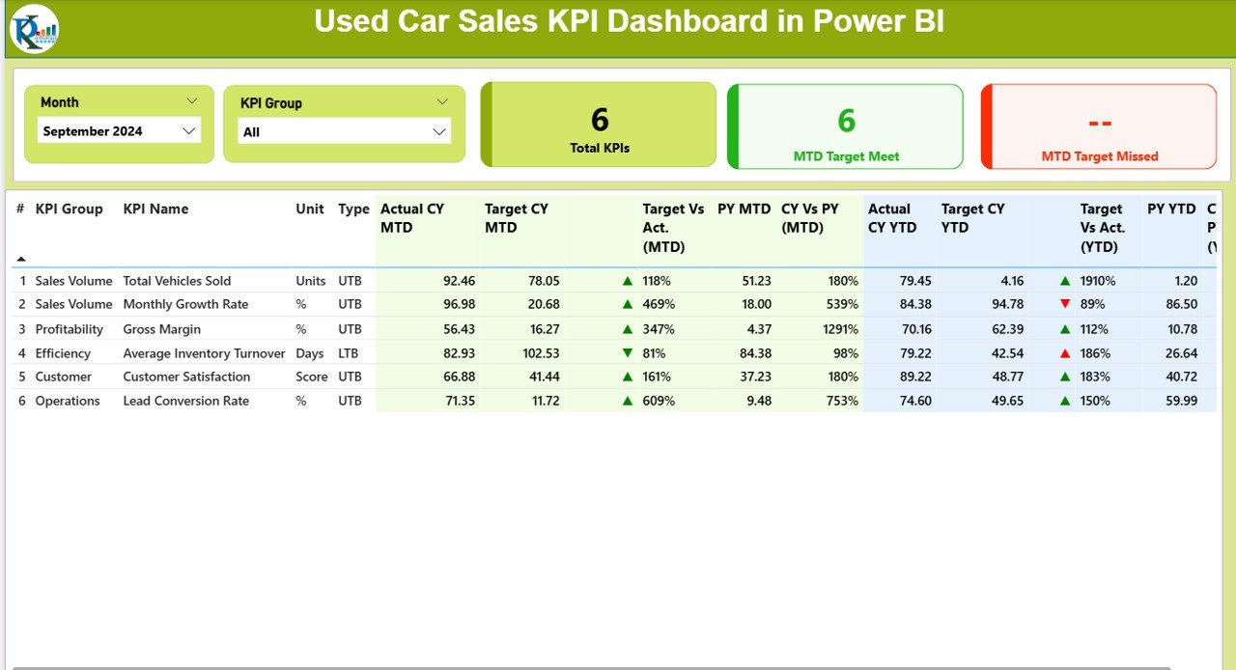
Task: Click the Total KPIs card
Action: click(599, 125)
